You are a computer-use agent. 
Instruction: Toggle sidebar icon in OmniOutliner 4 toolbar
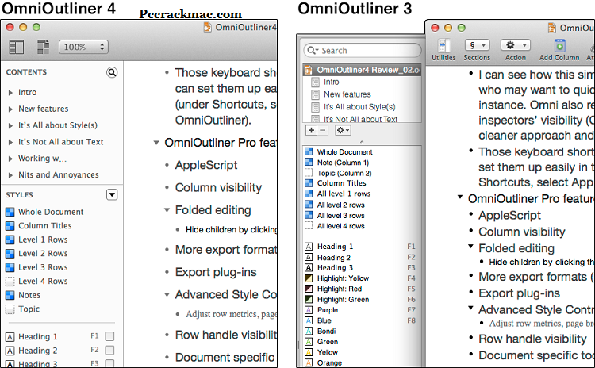[x=17, y=47]
